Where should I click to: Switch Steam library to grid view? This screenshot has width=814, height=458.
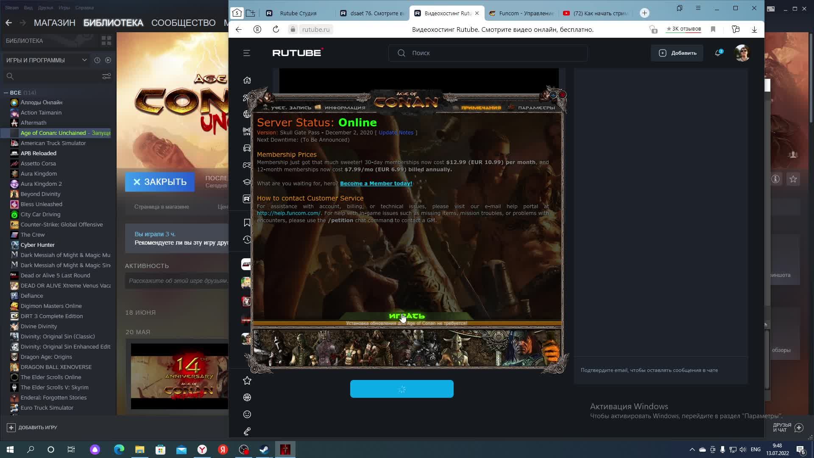coord(106,41)
